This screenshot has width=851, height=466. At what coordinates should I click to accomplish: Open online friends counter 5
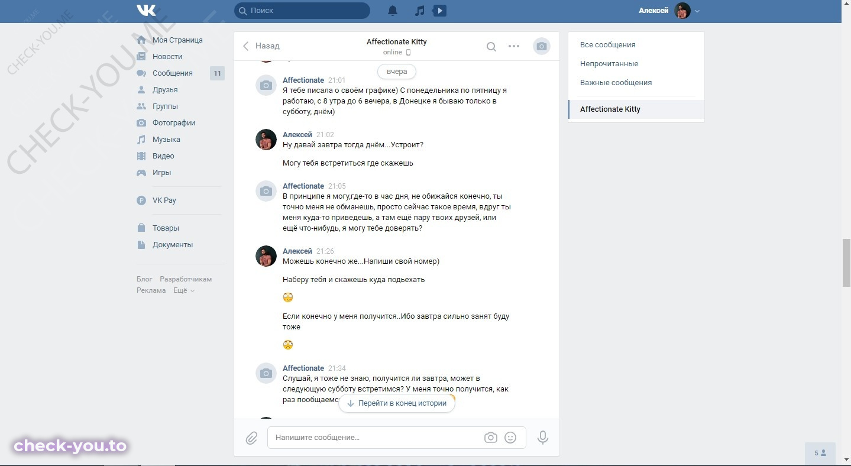tap(820, 453)
